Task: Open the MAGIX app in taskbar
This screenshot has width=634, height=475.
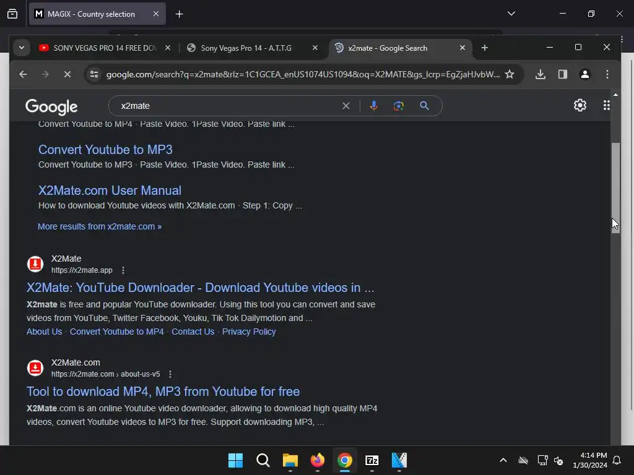Action: coord(399,460)
